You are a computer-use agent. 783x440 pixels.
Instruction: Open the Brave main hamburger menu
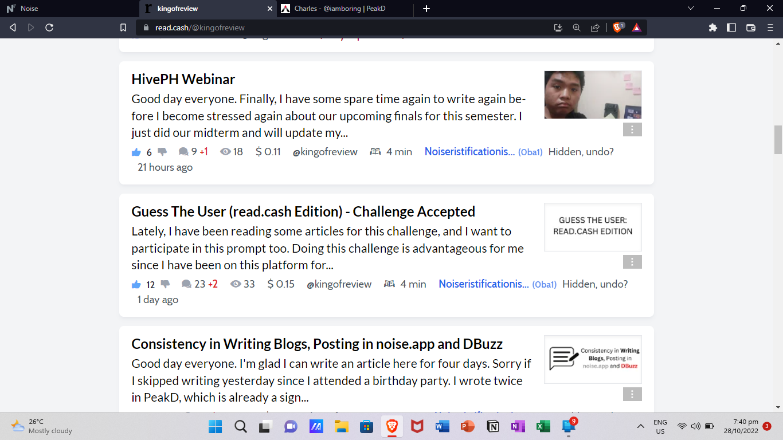pyautogui.click(x=770, y=27)
